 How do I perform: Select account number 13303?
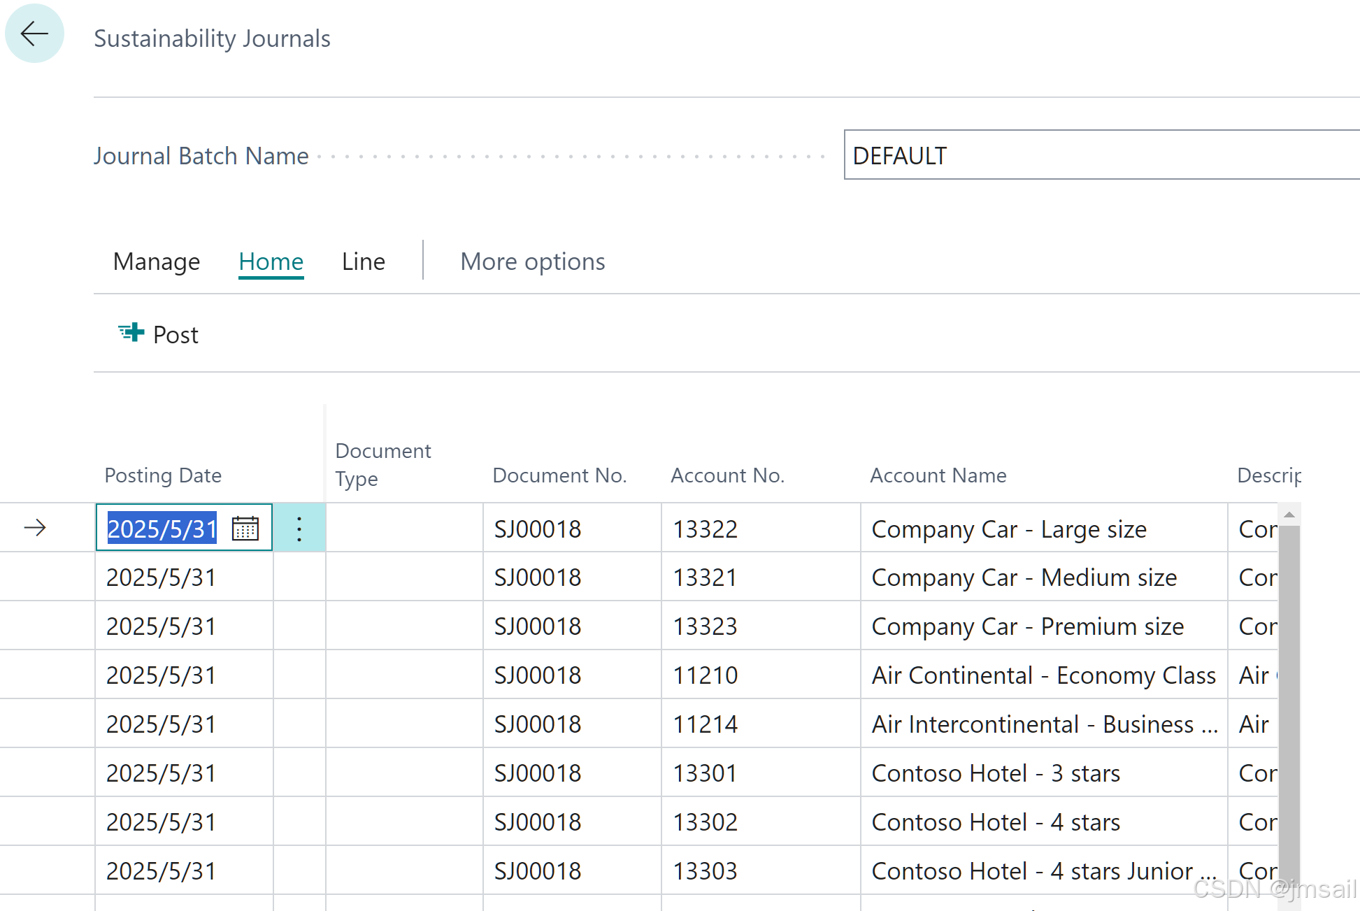tap(706, 871)
